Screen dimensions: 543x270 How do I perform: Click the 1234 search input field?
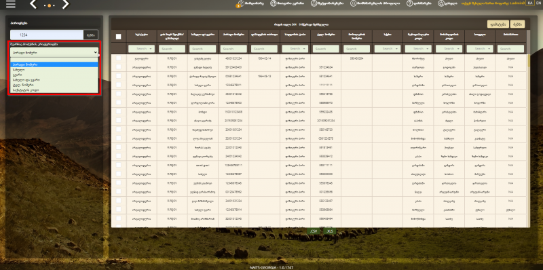coord(47,35)
